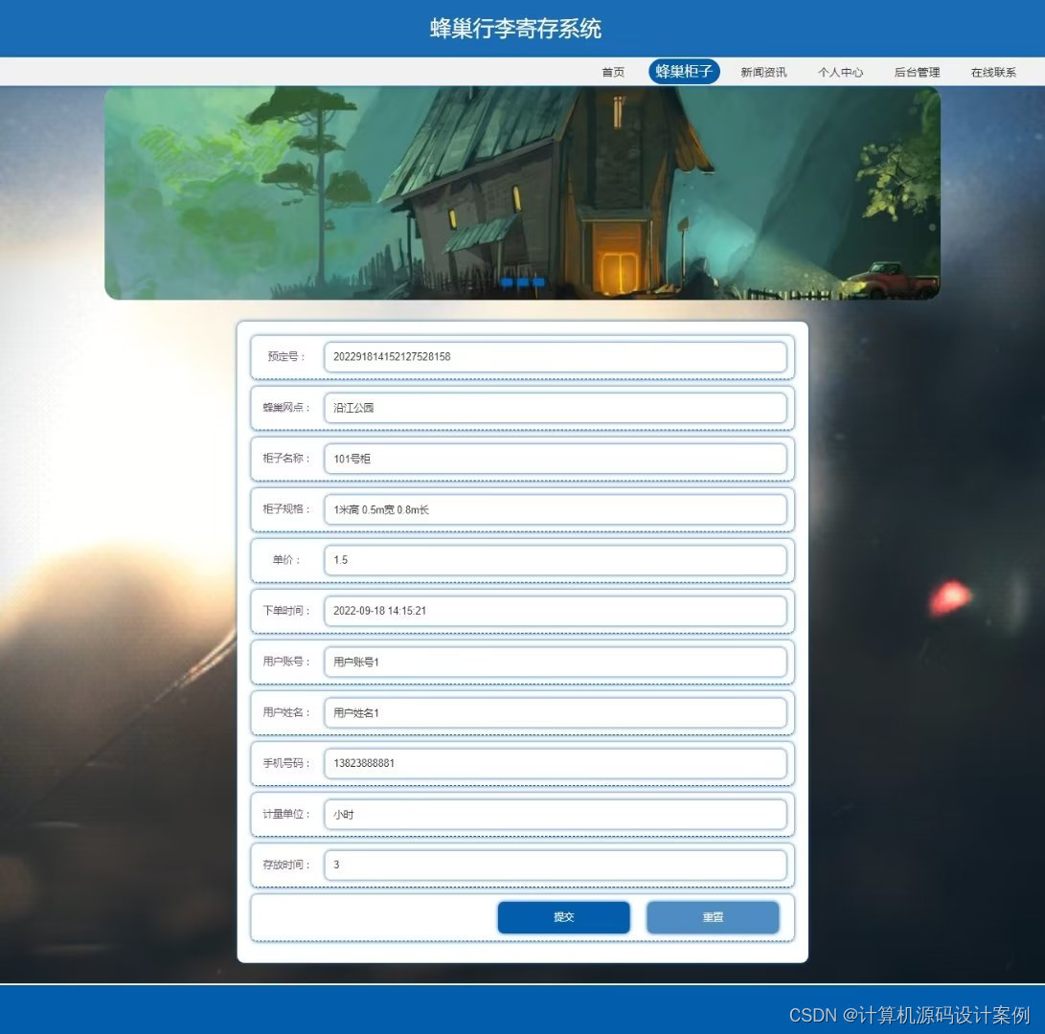This screenshot has width=1045, height=1034.
Task: Select the middle carousel indicator dot
Action: tap(523, 282)
